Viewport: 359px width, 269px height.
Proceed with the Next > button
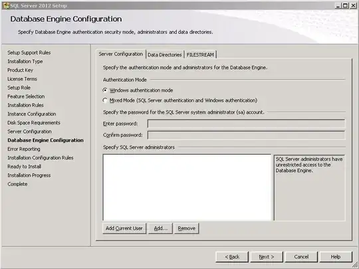(x=267, y=257)
